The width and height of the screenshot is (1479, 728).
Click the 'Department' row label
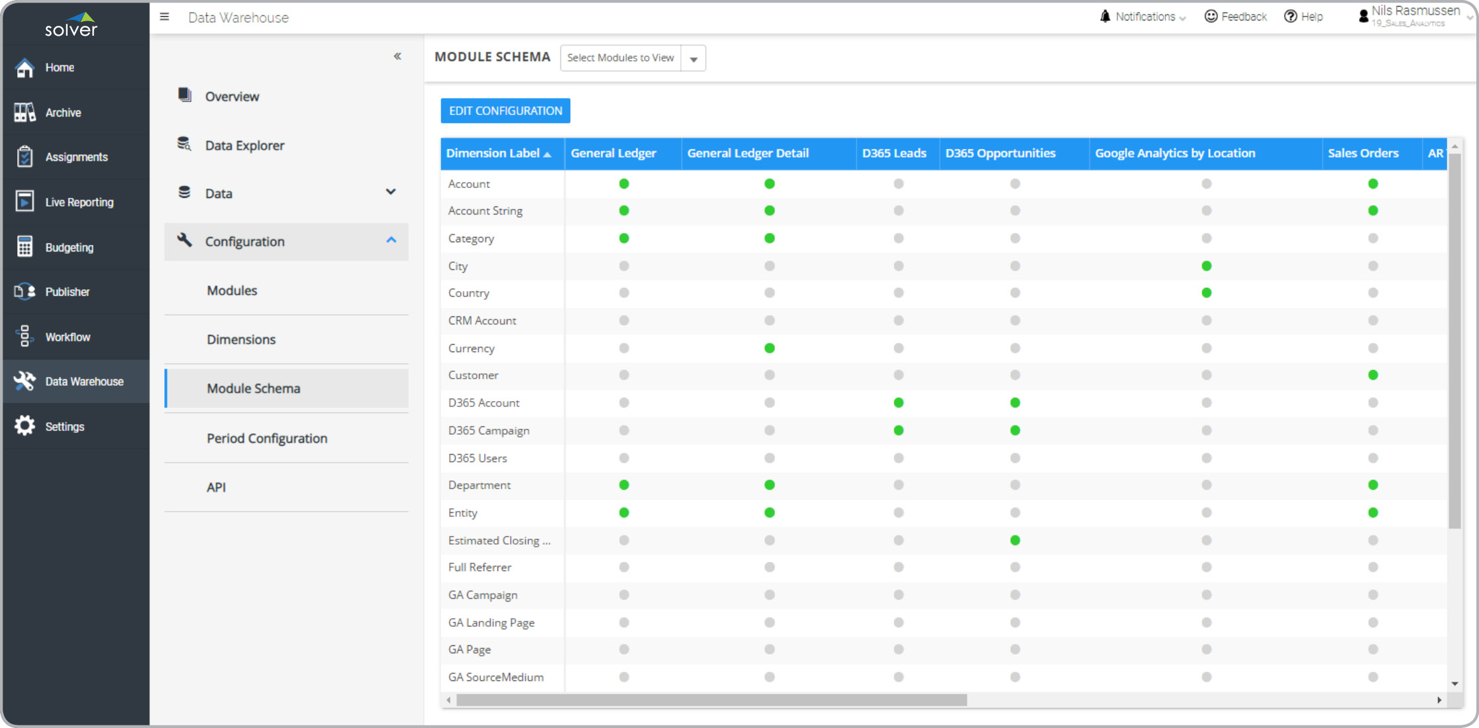[479, 485]
